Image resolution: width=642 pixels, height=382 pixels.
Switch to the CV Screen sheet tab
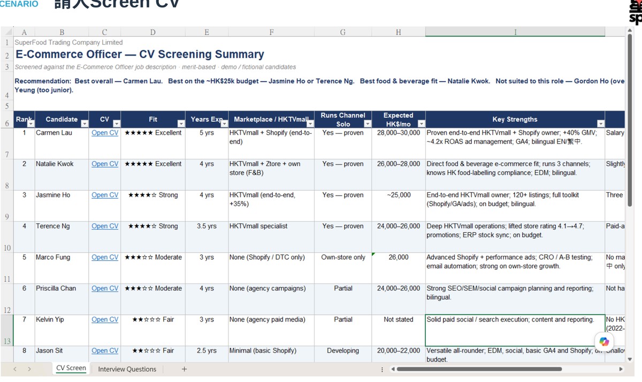click(71, 368)
